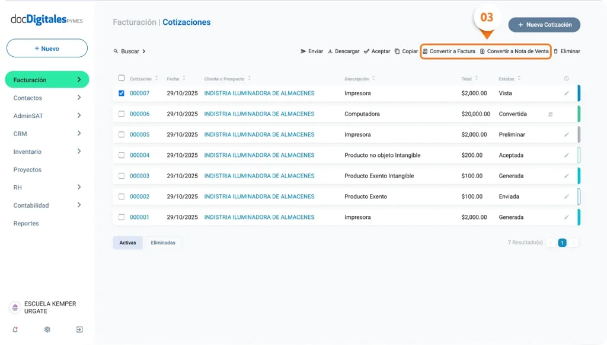Click the Buscar search field
Viewport: 607px width, 345px height.
point(130,51)
